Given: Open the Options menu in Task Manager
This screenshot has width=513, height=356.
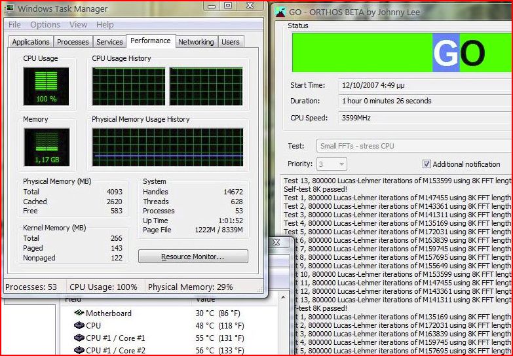Looking at the screenshot, I should click(x=45, y=24).
